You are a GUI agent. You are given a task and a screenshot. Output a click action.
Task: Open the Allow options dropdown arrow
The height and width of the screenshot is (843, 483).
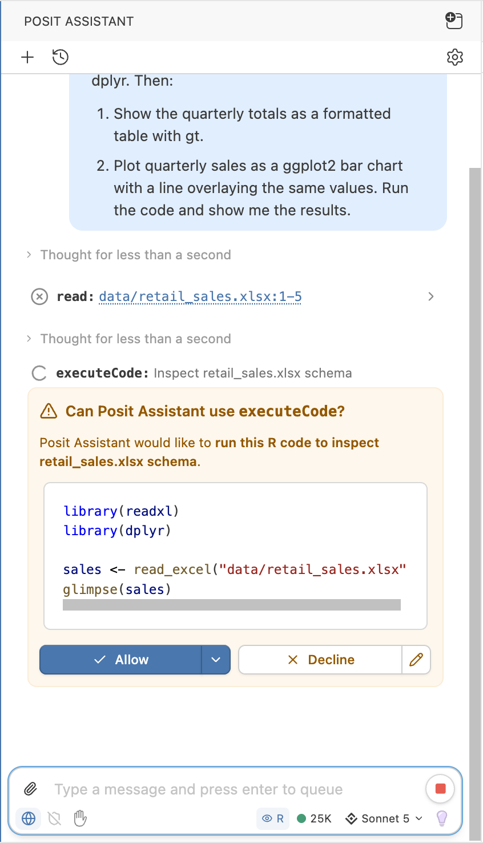216,660
